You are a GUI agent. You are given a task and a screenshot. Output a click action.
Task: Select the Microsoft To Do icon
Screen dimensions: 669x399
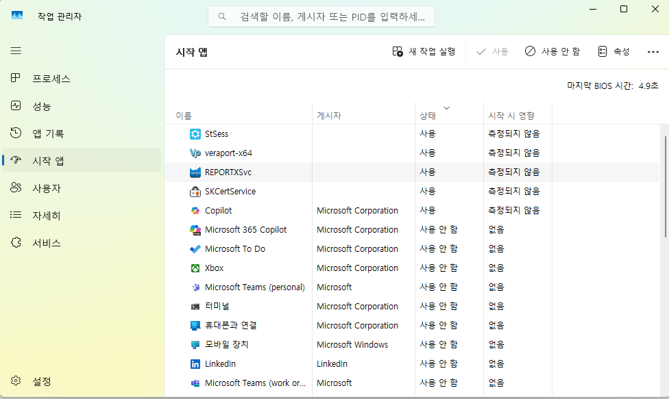tap(195, 249)
